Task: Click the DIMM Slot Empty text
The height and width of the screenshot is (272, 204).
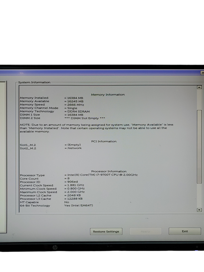Action: pos(85,118)
